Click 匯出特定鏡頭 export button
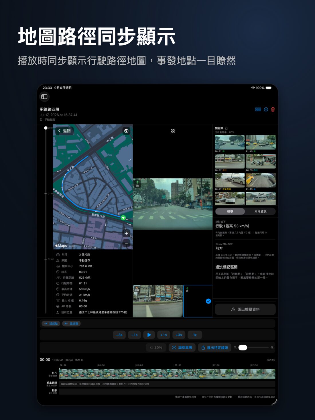 (x=214, y=348)
